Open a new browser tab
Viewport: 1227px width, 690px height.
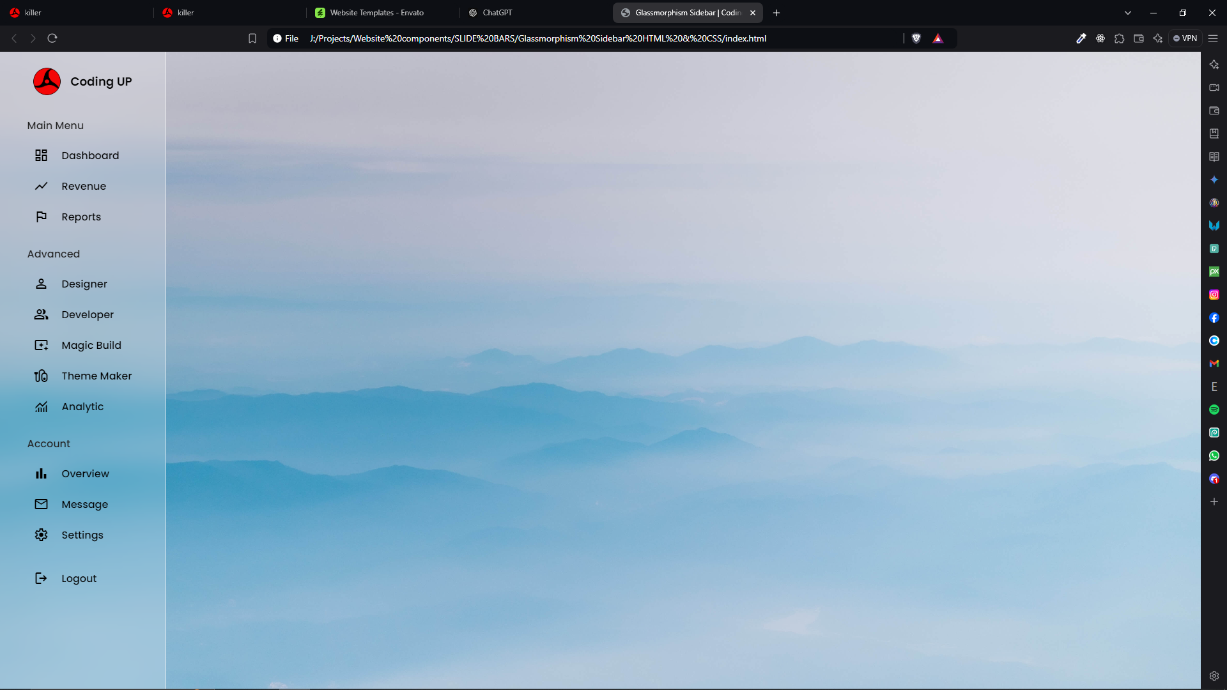click(x=776, y=13)
